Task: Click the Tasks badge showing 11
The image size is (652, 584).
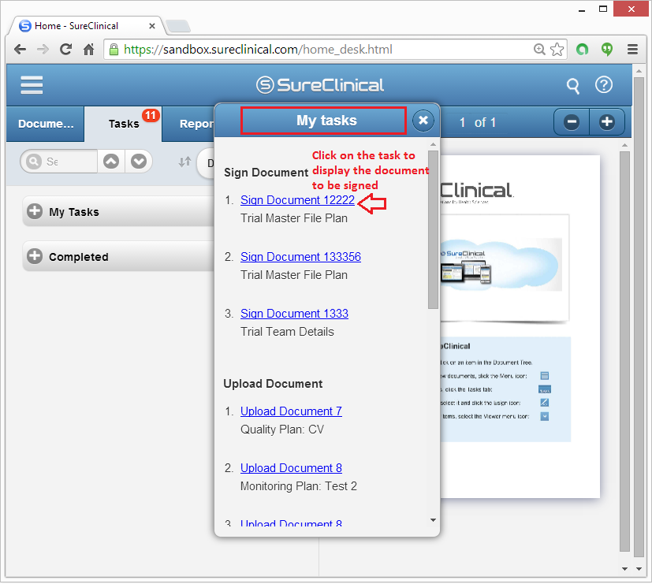Action: point(151,115)
